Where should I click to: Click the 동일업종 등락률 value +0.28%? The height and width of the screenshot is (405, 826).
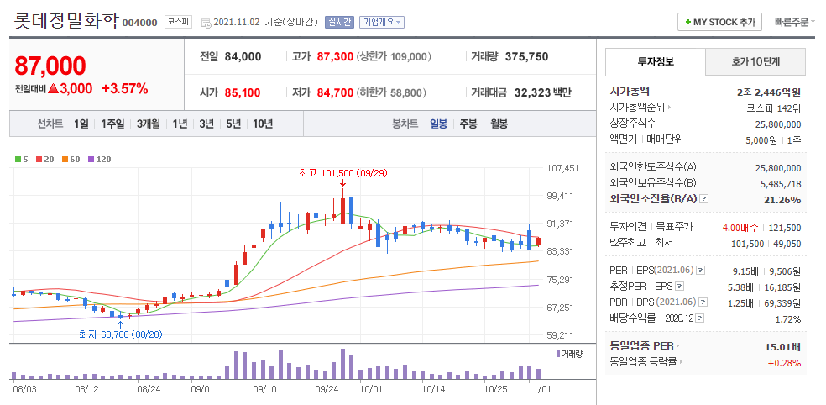click(x=784, y=363)
